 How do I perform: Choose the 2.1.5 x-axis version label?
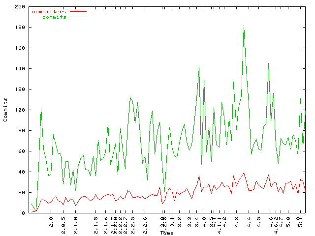[96, 223]
